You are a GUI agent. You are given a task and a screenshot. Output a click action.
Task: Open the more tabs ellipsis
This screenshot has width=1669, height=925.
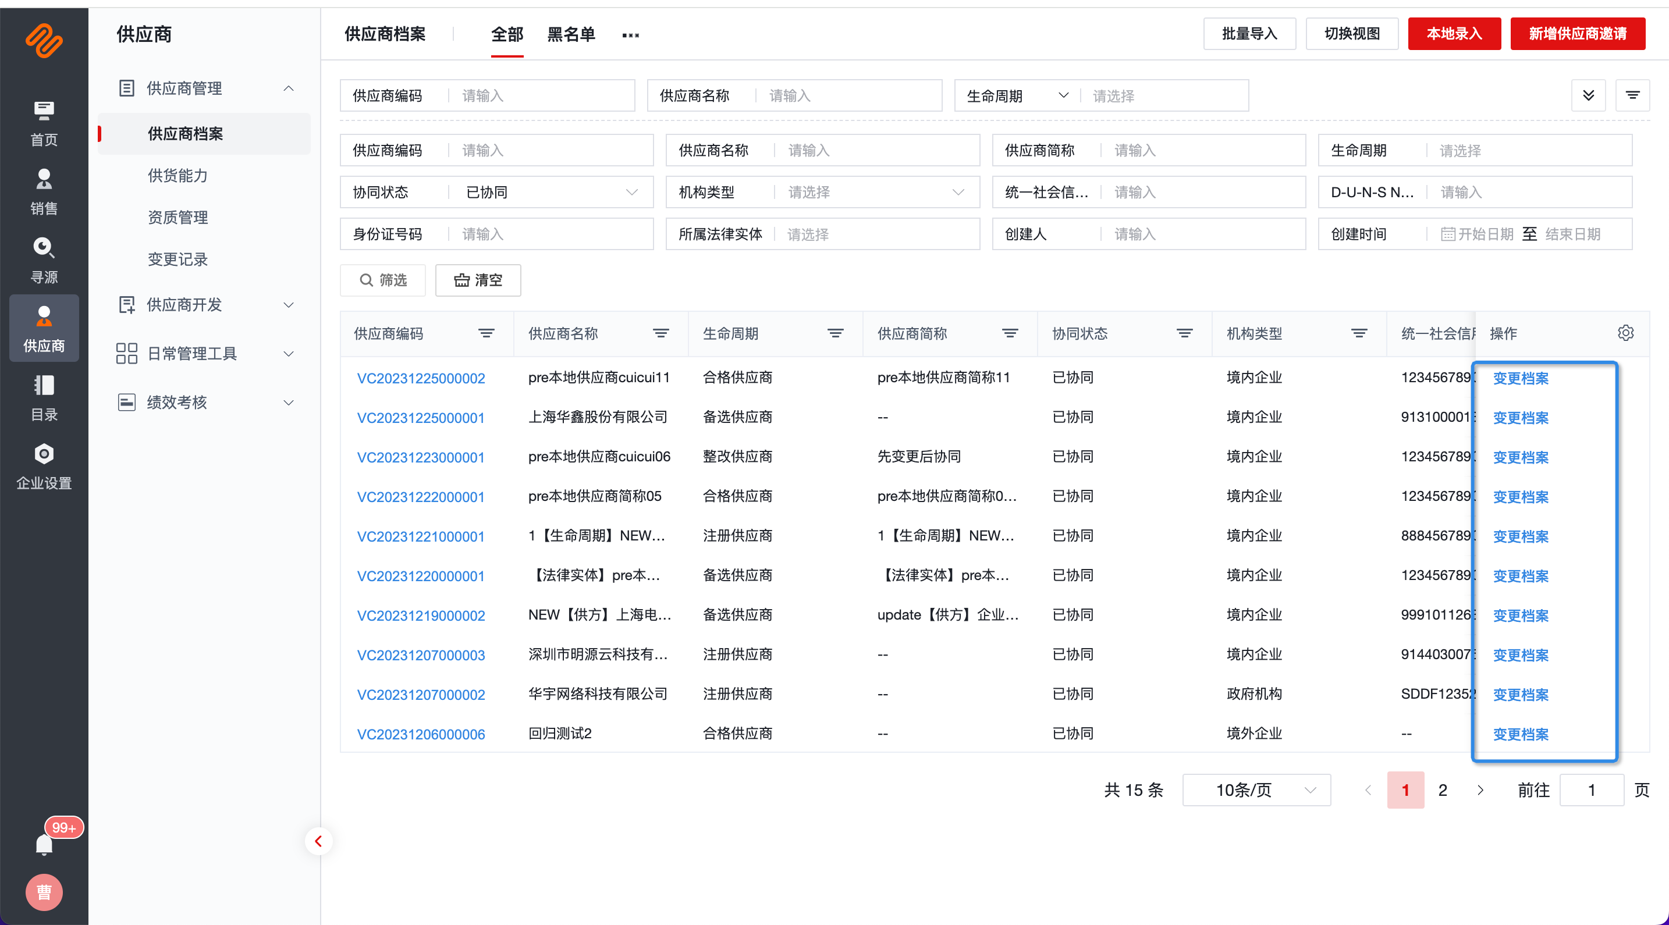630,35
